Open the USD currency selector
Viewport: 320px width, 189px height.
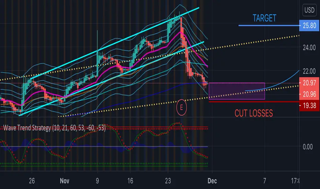point(309,10)
